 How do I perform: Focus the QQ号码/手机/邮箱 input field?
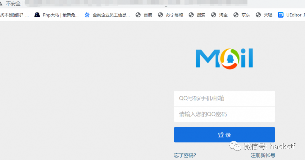click(225, 98)
